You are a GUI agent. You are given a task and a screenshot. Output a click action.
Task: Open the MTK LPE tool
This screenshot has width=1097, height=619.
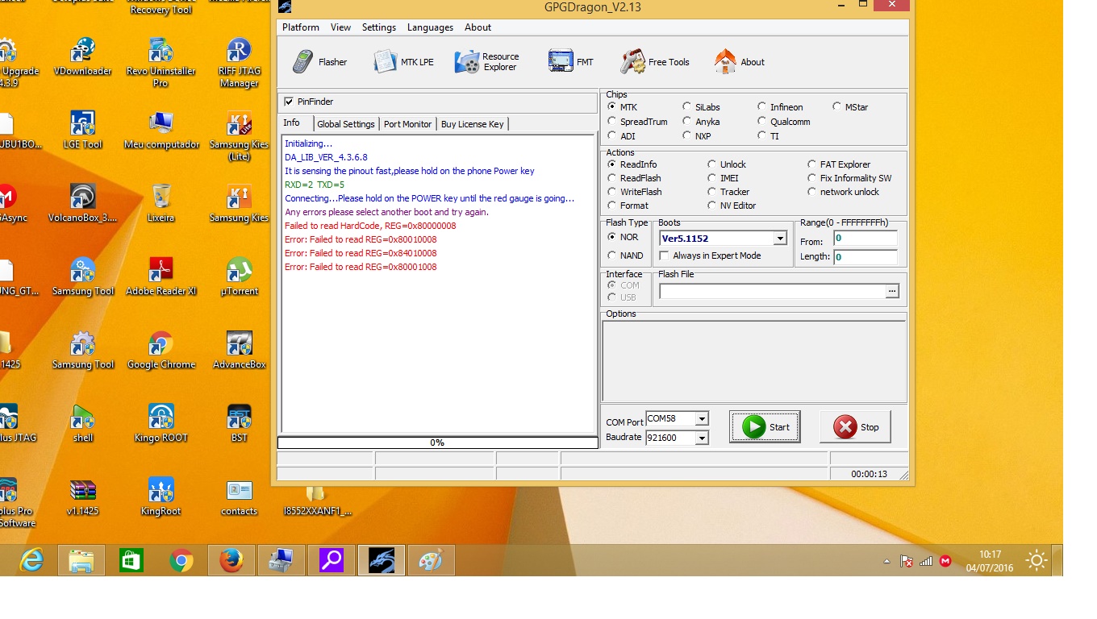click(x=404, y=62)
